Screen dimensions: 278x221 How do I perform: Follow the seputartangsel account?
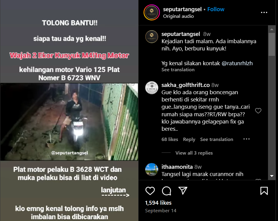[x=216, y=9]
